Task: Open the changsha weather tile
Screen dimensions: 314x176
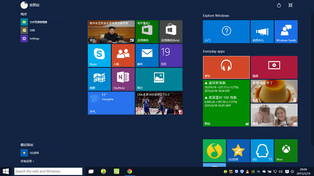Action: pos(111,103)
